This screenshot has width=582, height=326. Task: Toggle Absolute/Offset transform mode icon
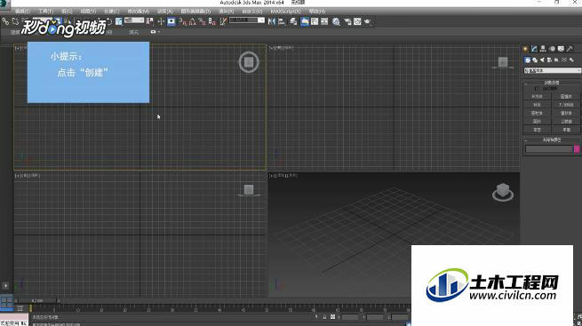(x=332, y=317)
